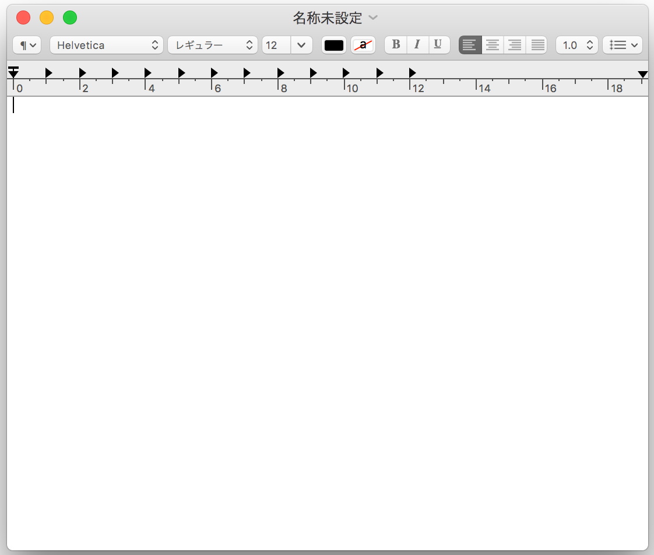The height and width of the screenshot is (555, 654).
Task: Toggle bold formatting
Action: (x=396, y=45)
